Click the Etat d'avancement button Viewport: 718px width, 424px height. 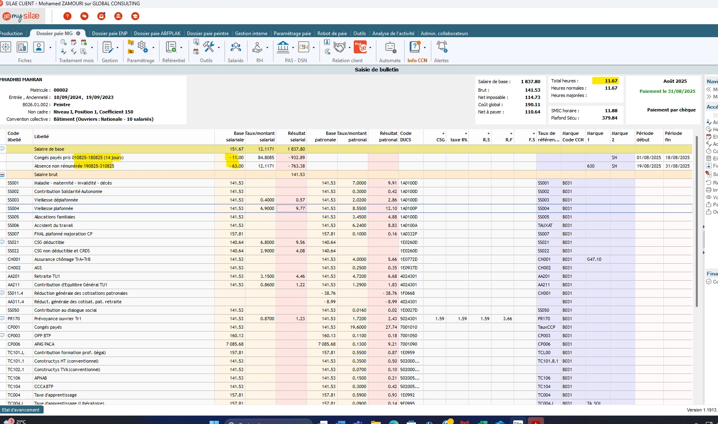point(21,410)
